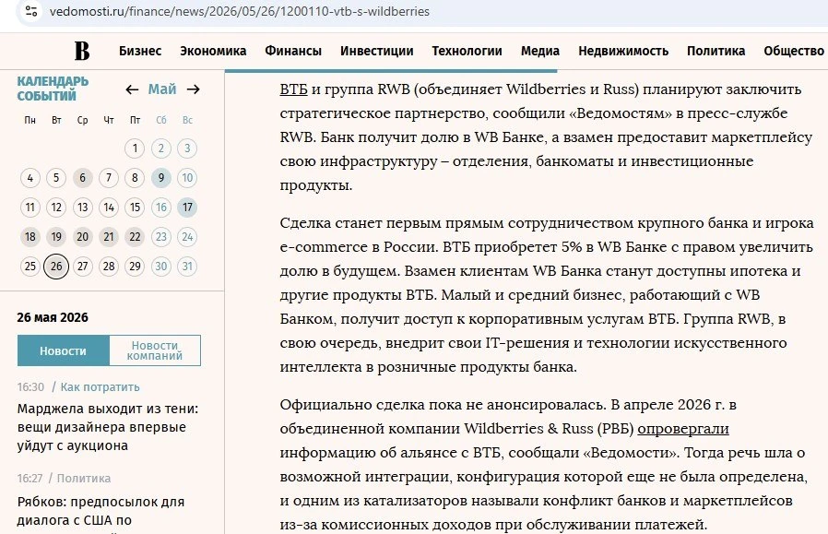This screenshot has width=828, height=534.
Task: Select May 17 in calendar
Action: click(187, 207)
